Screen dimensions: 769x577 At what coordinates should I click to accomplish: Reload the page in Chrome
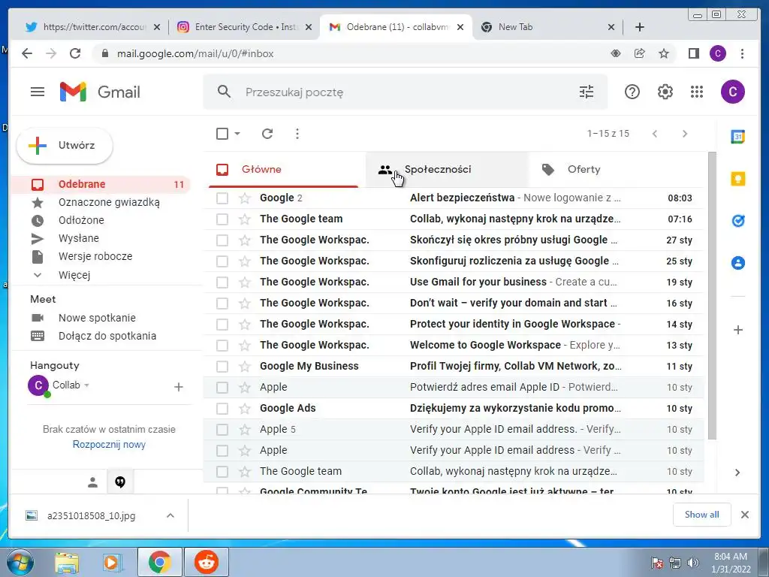75,53
